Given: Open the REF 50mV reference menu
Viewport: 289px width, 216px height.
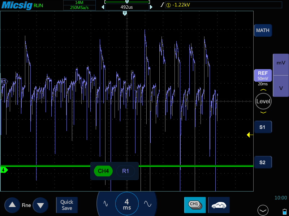Looking at the screenshot, I should click(x=263, y=75).
